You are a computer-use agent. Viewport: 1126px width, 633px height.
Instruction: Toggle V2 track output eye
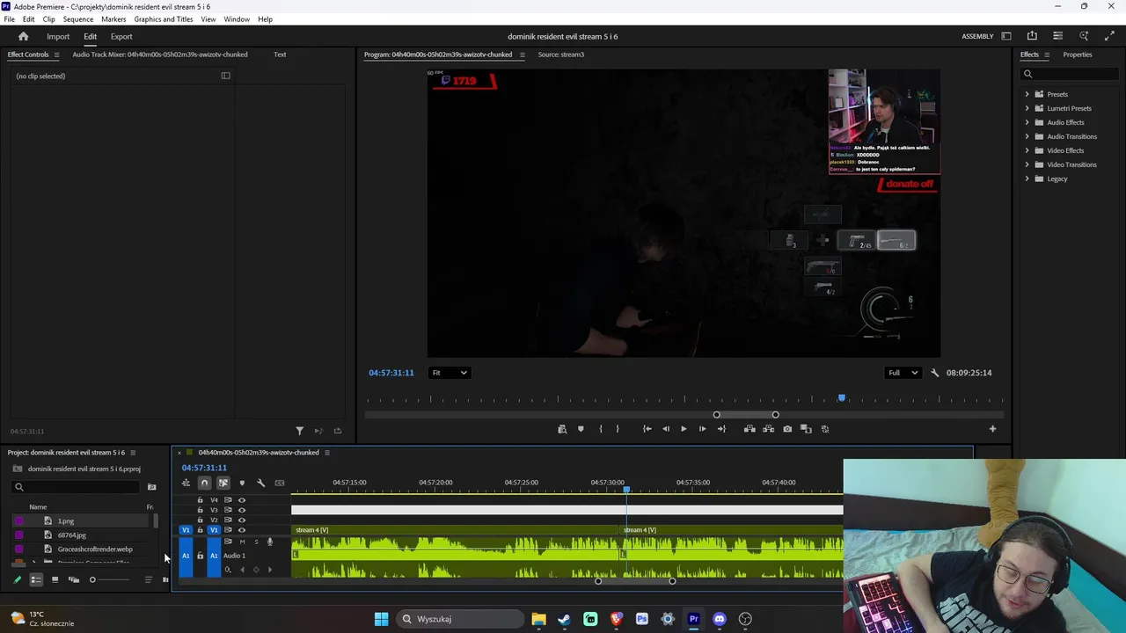(x=242, y=520)
